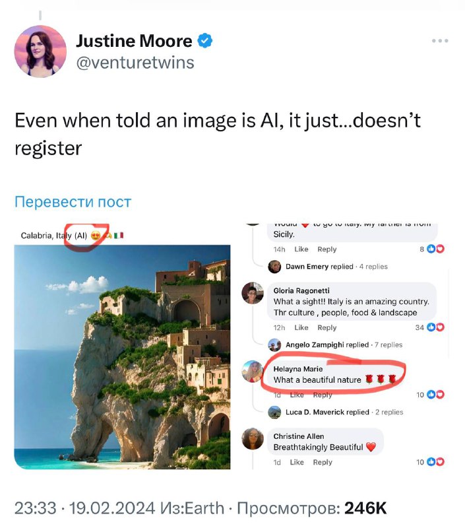
Task: Click Christine Allen's comment avatar
Action: click(x=253, y=439)
